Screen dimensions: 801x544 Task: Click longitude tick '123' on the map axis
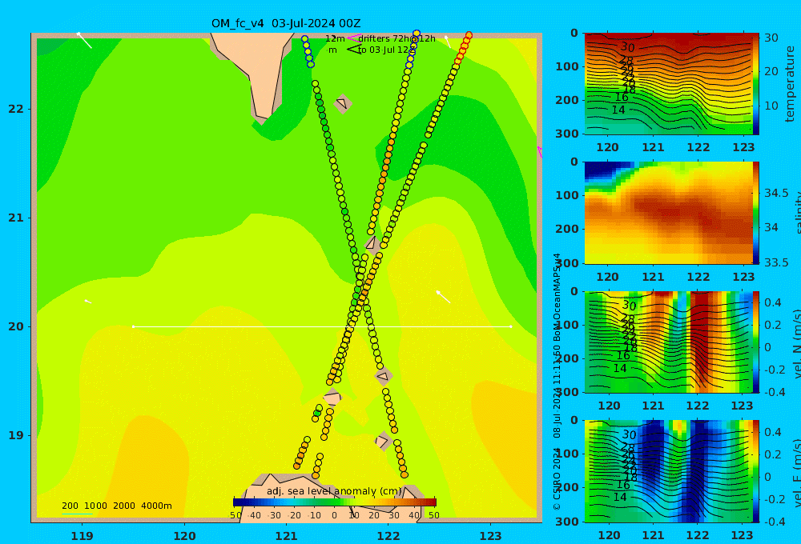491,536
